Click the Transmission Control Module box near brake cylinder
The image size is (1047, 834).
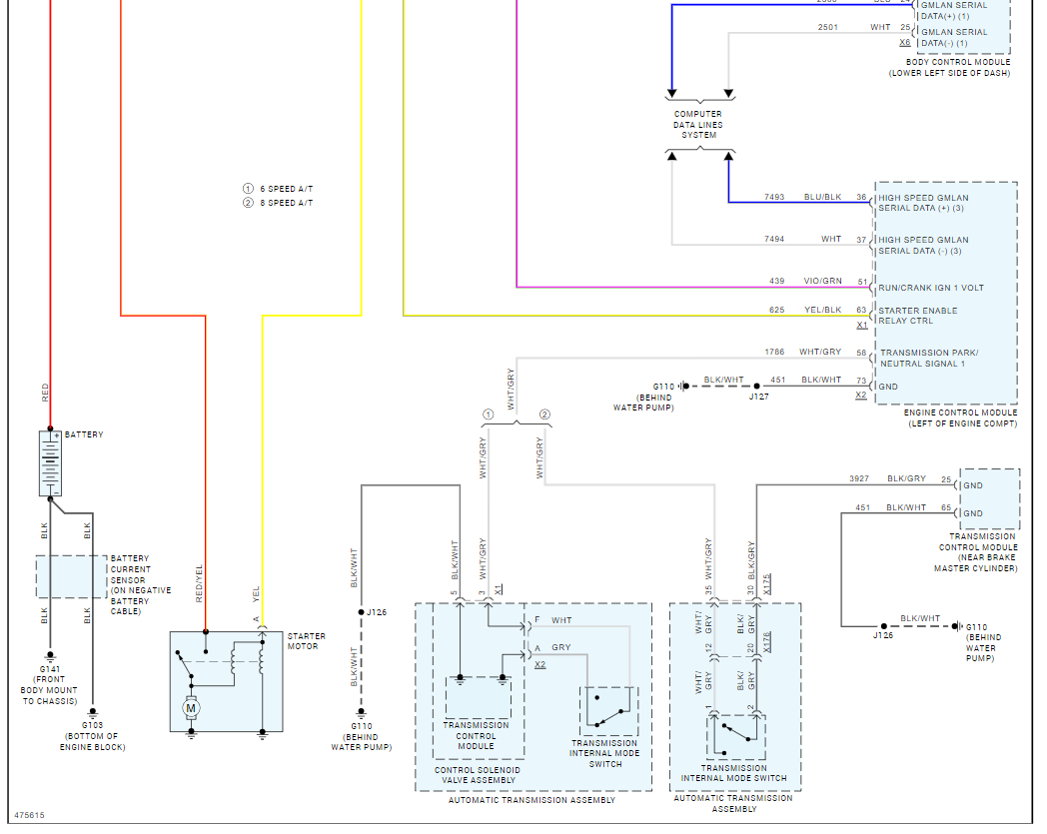coord(990,498)
